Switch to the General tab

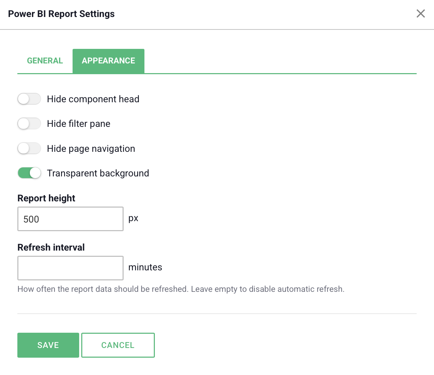tap(45, 61)
